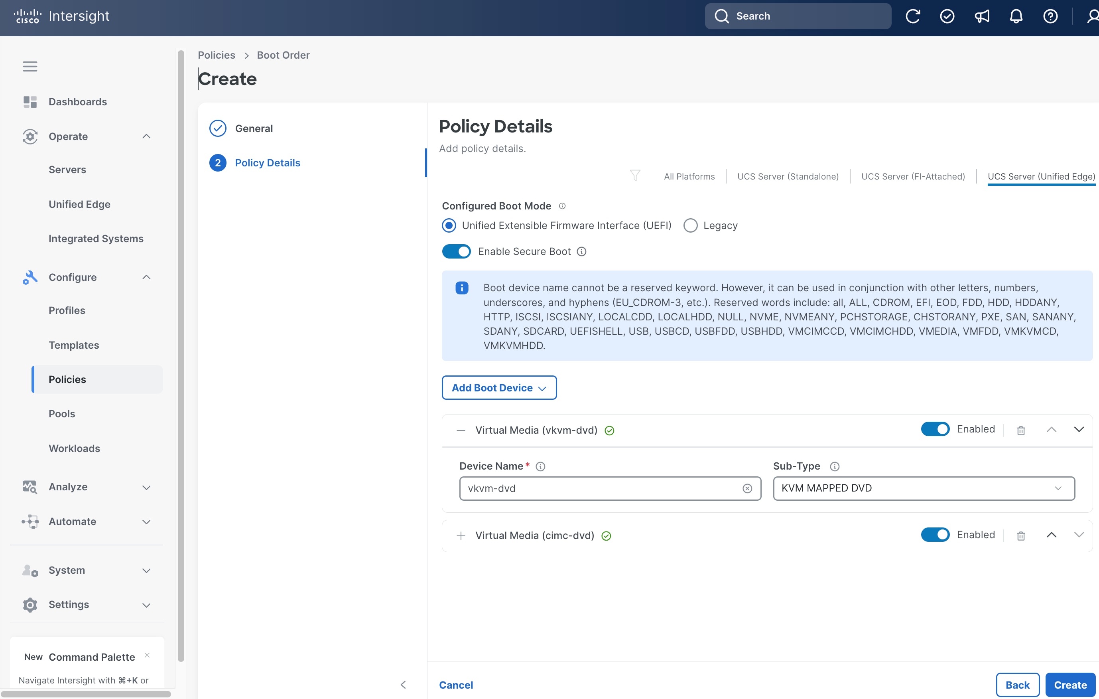
Task: Open the announcements megaphone icon
Action: click(982, 16)
